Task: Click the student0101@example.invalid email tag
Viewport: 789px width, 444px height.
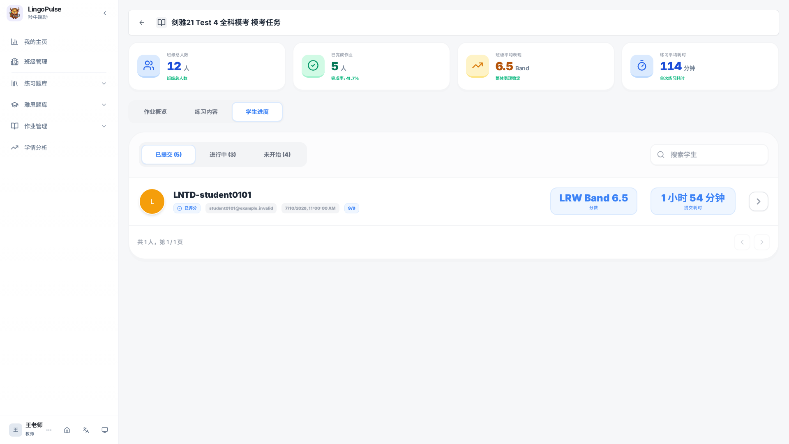Action: pyautogui.click(x=241, y=208)
